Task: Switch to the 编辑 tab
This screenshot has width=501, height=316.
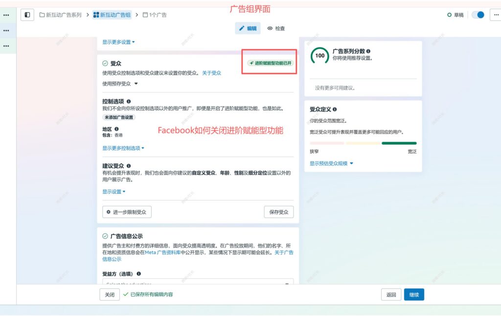Action: pyautogui.click(x=248, y=28)
